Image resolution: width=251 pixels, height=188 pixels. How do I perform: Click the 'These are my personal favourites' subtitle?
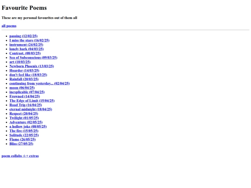40,18
